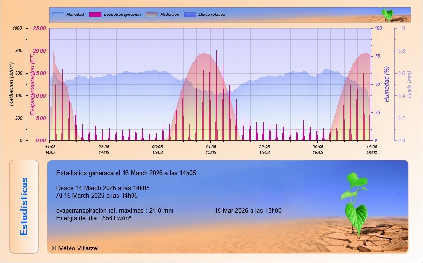Click the '15 Mar 2026 a las 13h00' timestamp
The width and height of the screenshot is (423, 263).
[248, 210]
